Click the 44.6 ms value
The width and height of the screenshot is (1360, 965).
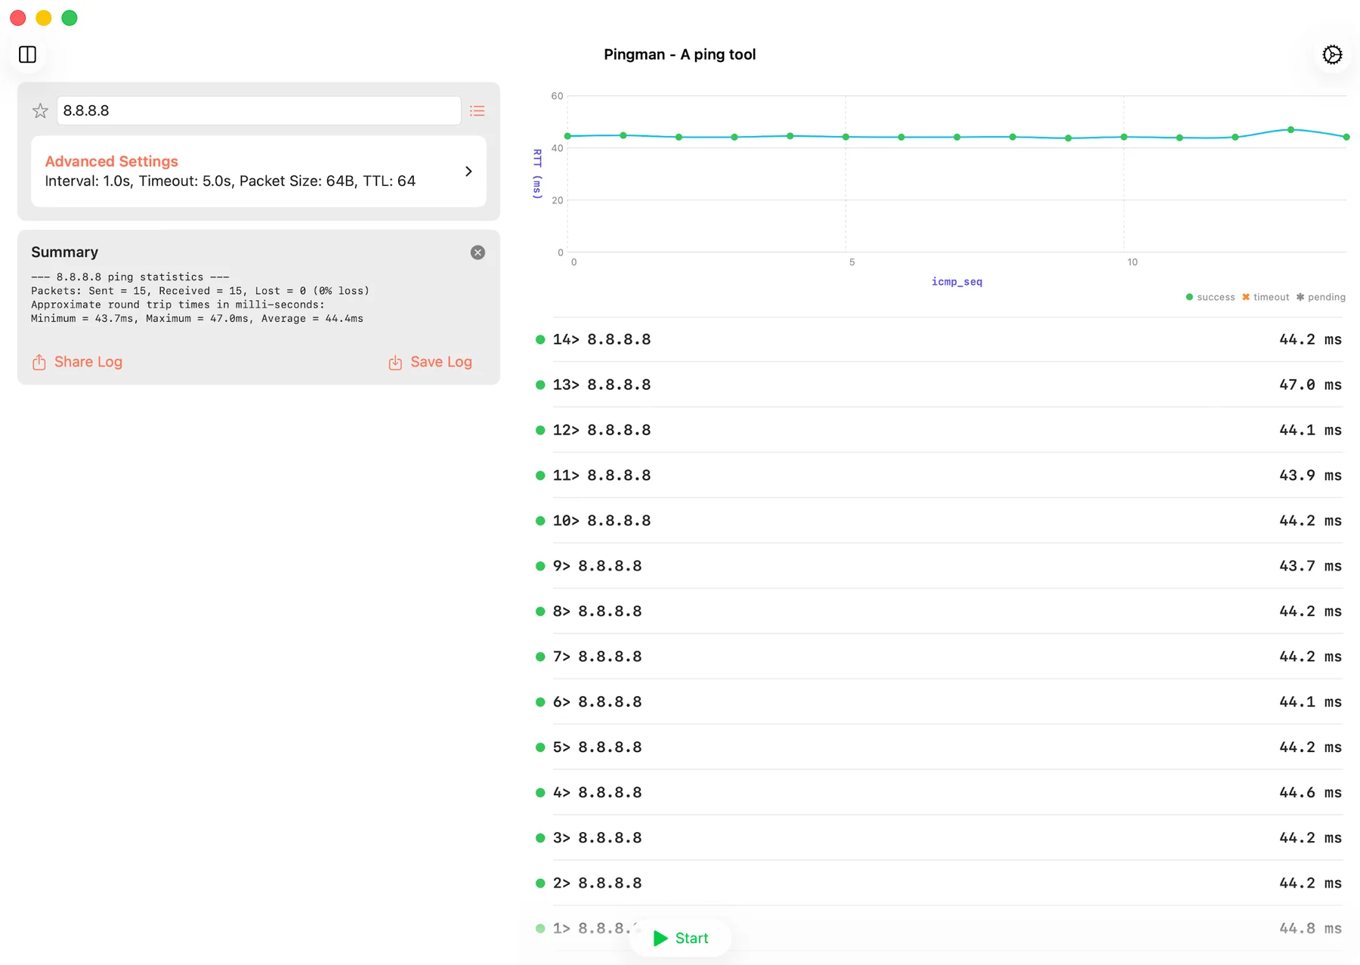point(1310,793)
